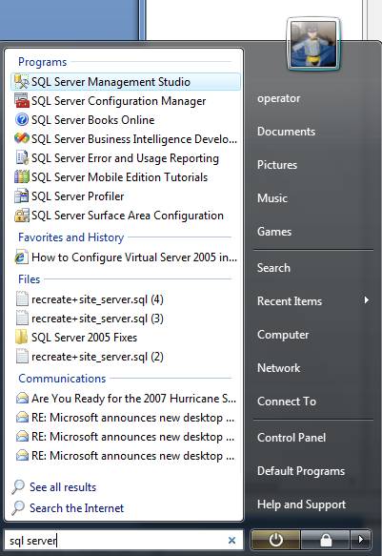
Task: Open Search from the right pane
Action: click(x=273, y=268)
